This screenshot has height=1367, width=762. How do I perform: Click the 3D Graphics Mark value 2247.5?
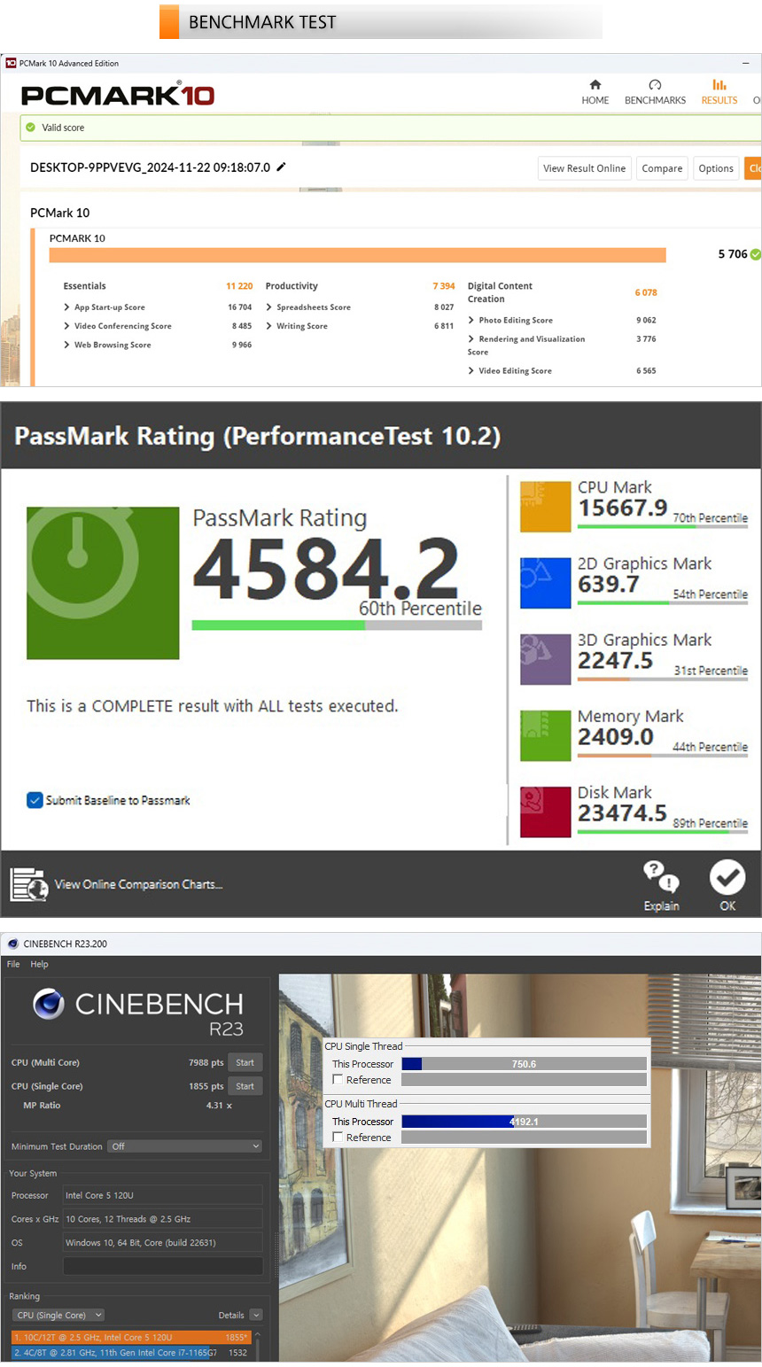615,661
